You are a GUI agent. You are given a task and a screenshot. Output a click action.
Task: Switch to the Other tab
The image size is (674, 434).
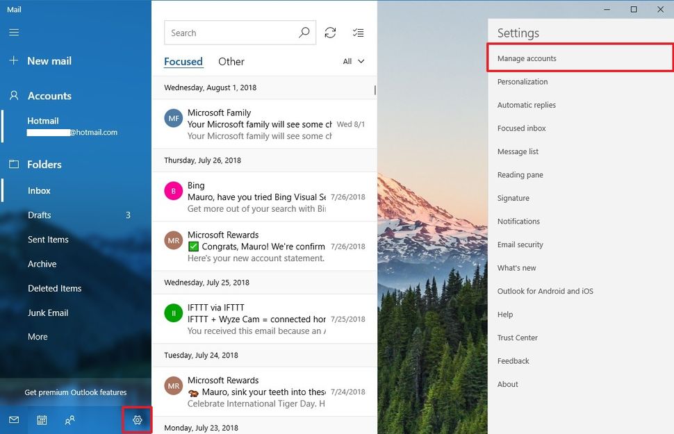pyautogui.click(x=231, y=61)
